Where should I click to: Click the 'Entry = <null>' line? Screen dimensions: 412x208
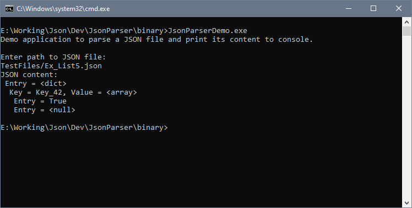tap(45, 110)
